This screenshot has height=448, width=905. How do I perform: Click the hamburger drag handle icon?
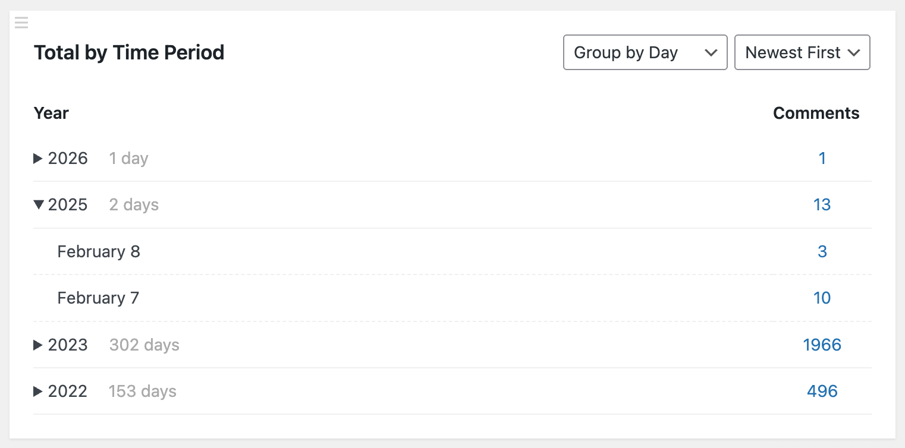pyautogui.click(x=21, y=23)
